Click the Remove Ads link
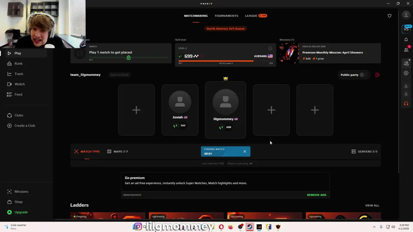The image size is (413, 232). pyautogui.click(x=317, y=195)
